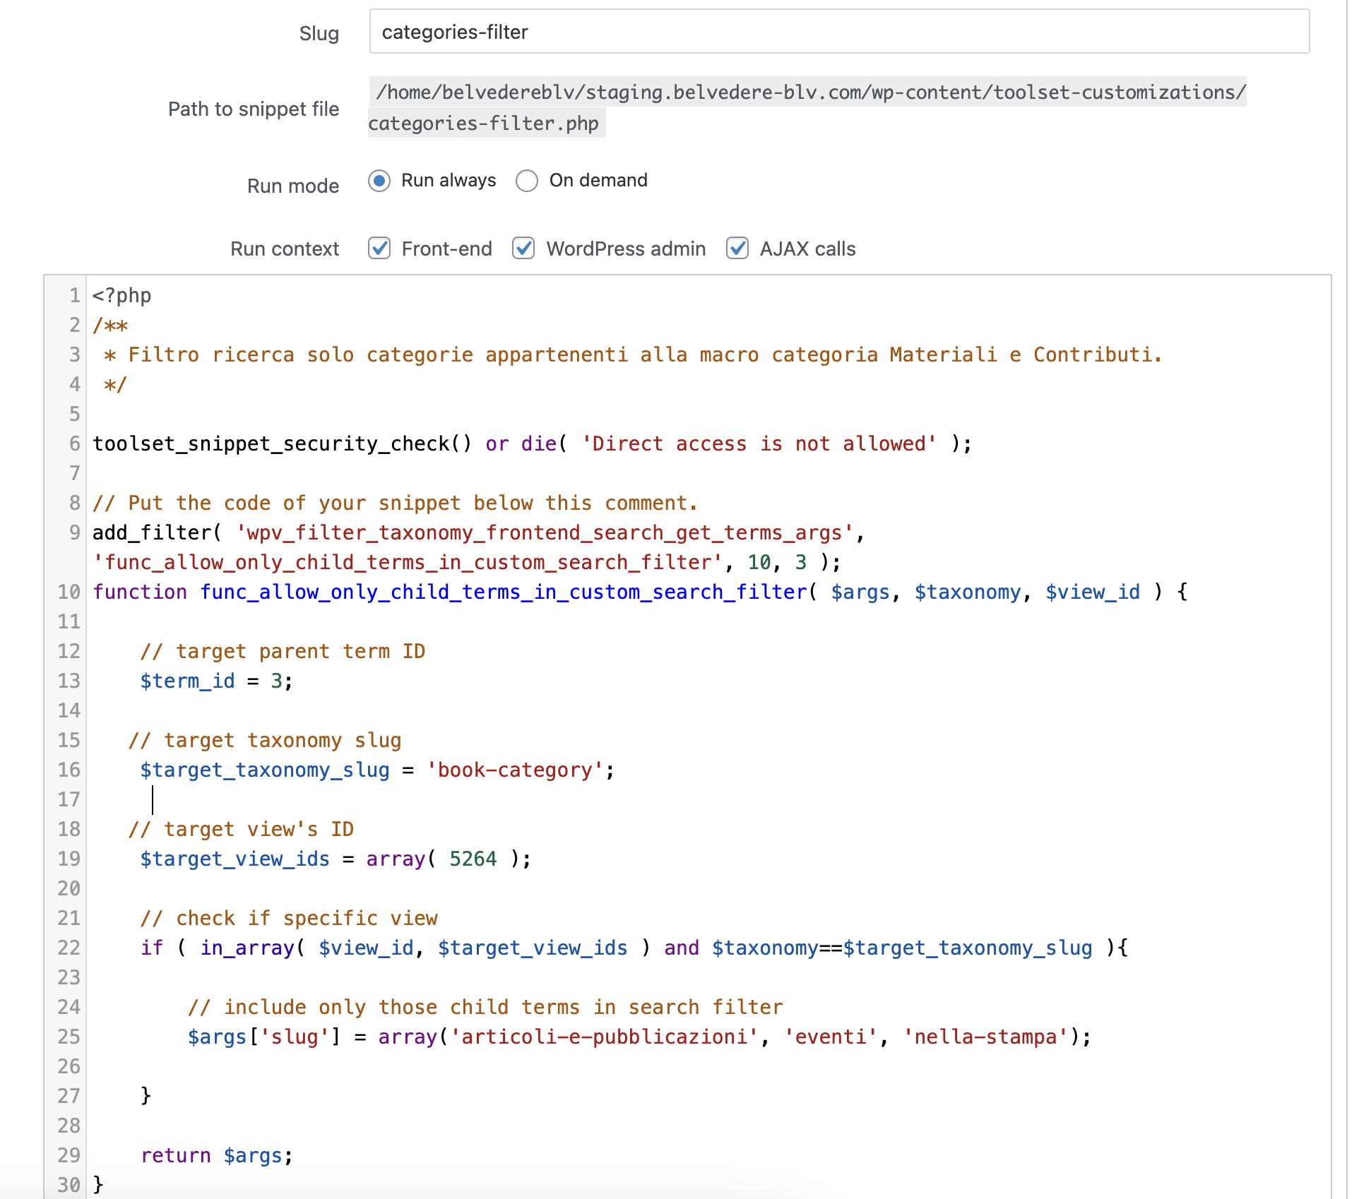Click line number 22 in the gutter

(x=69, y=948)
